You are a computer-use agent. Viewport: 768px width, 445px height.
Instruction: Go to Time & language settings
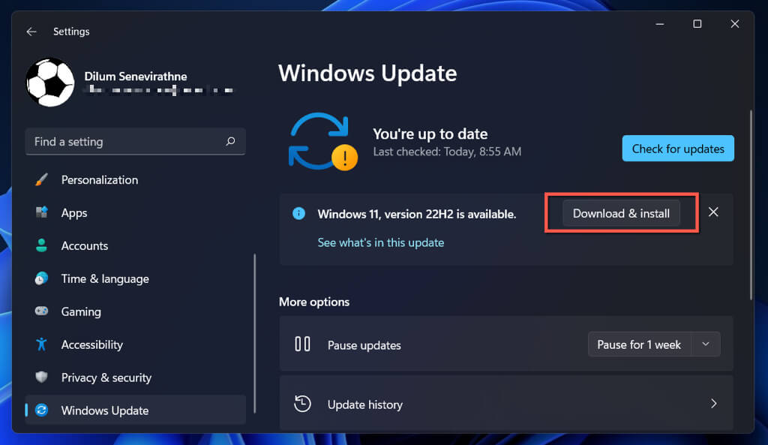coord(105,279)
